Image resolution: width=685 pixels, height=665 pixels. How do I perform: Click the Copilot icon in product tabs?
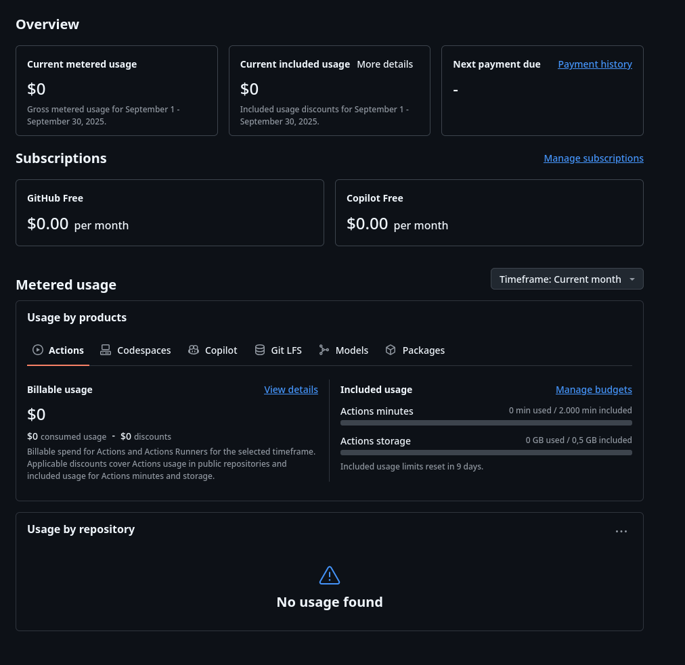(x=194, y=350)
